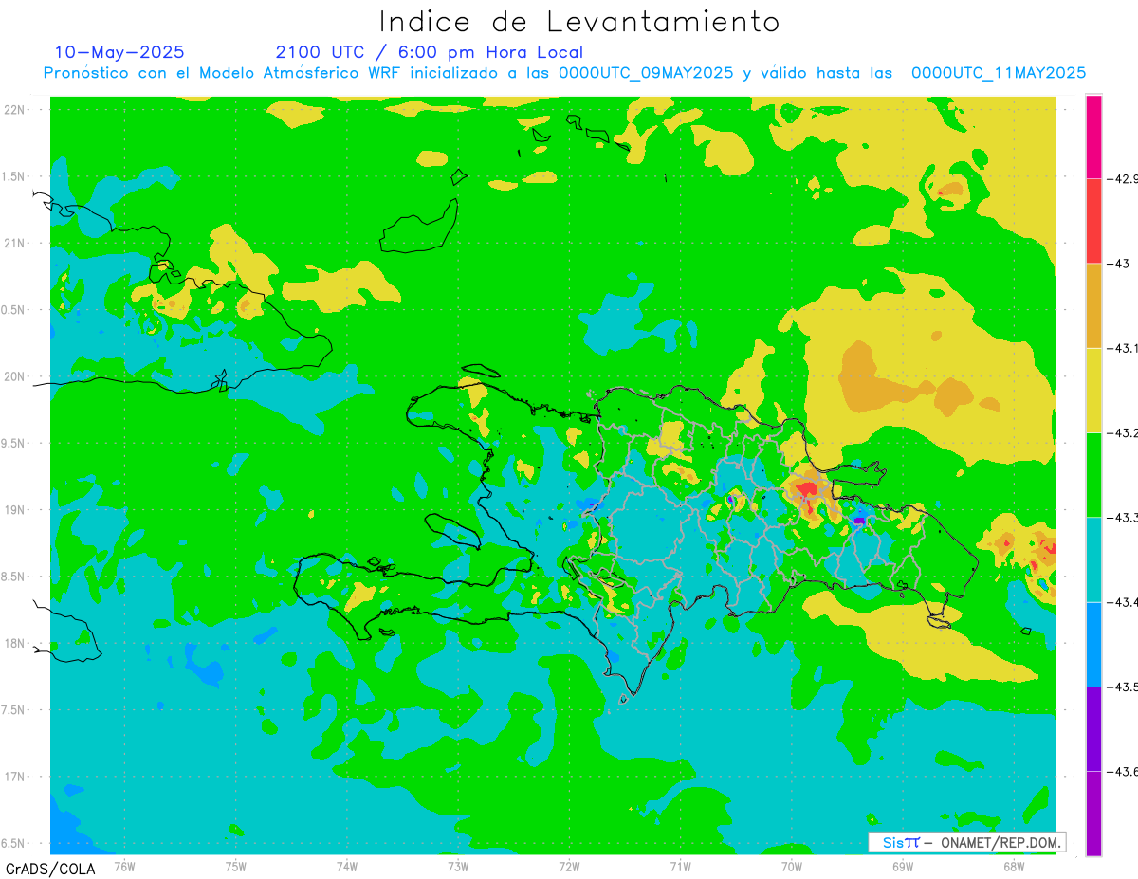Click legend value '-43'

tap(1117, 264)
